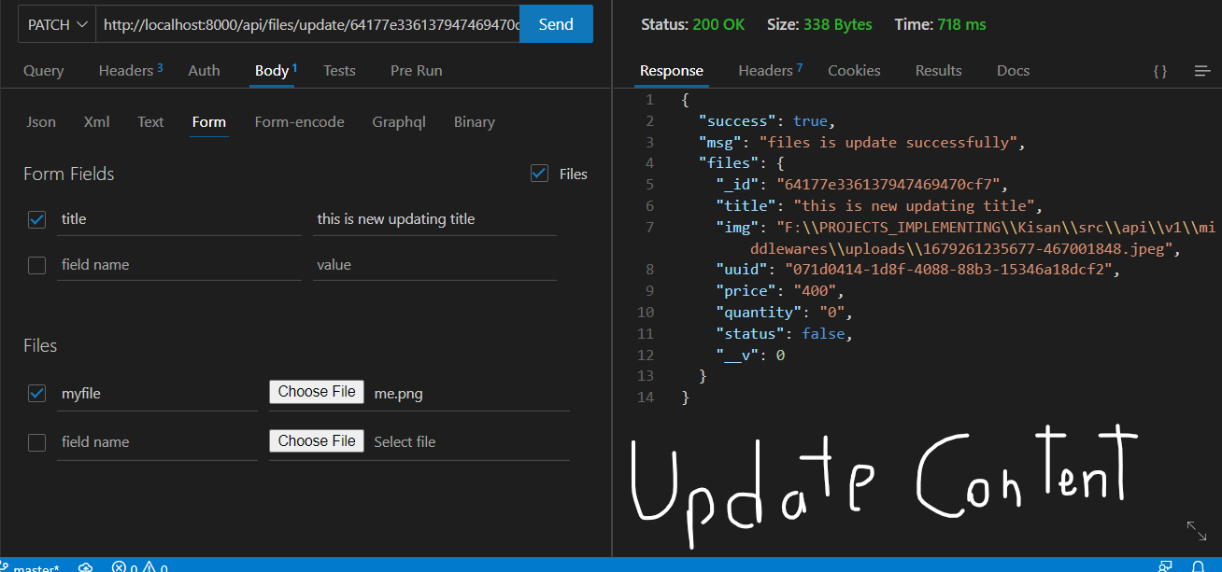Click the Form Fields heading
Image resolution: width=1222 pixels, height=572 pixels.
tap(69, 174)
